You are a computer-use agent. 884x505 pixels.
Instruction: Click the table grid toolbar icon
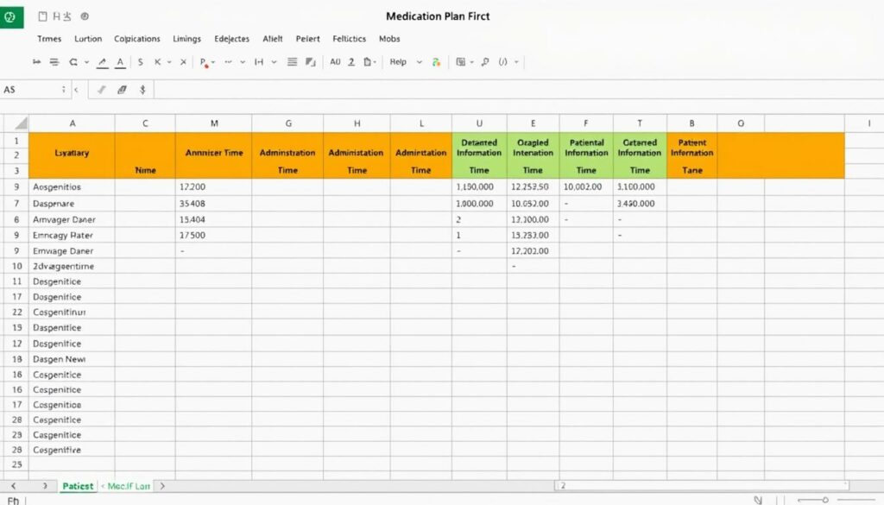click(x=461, y=62)
